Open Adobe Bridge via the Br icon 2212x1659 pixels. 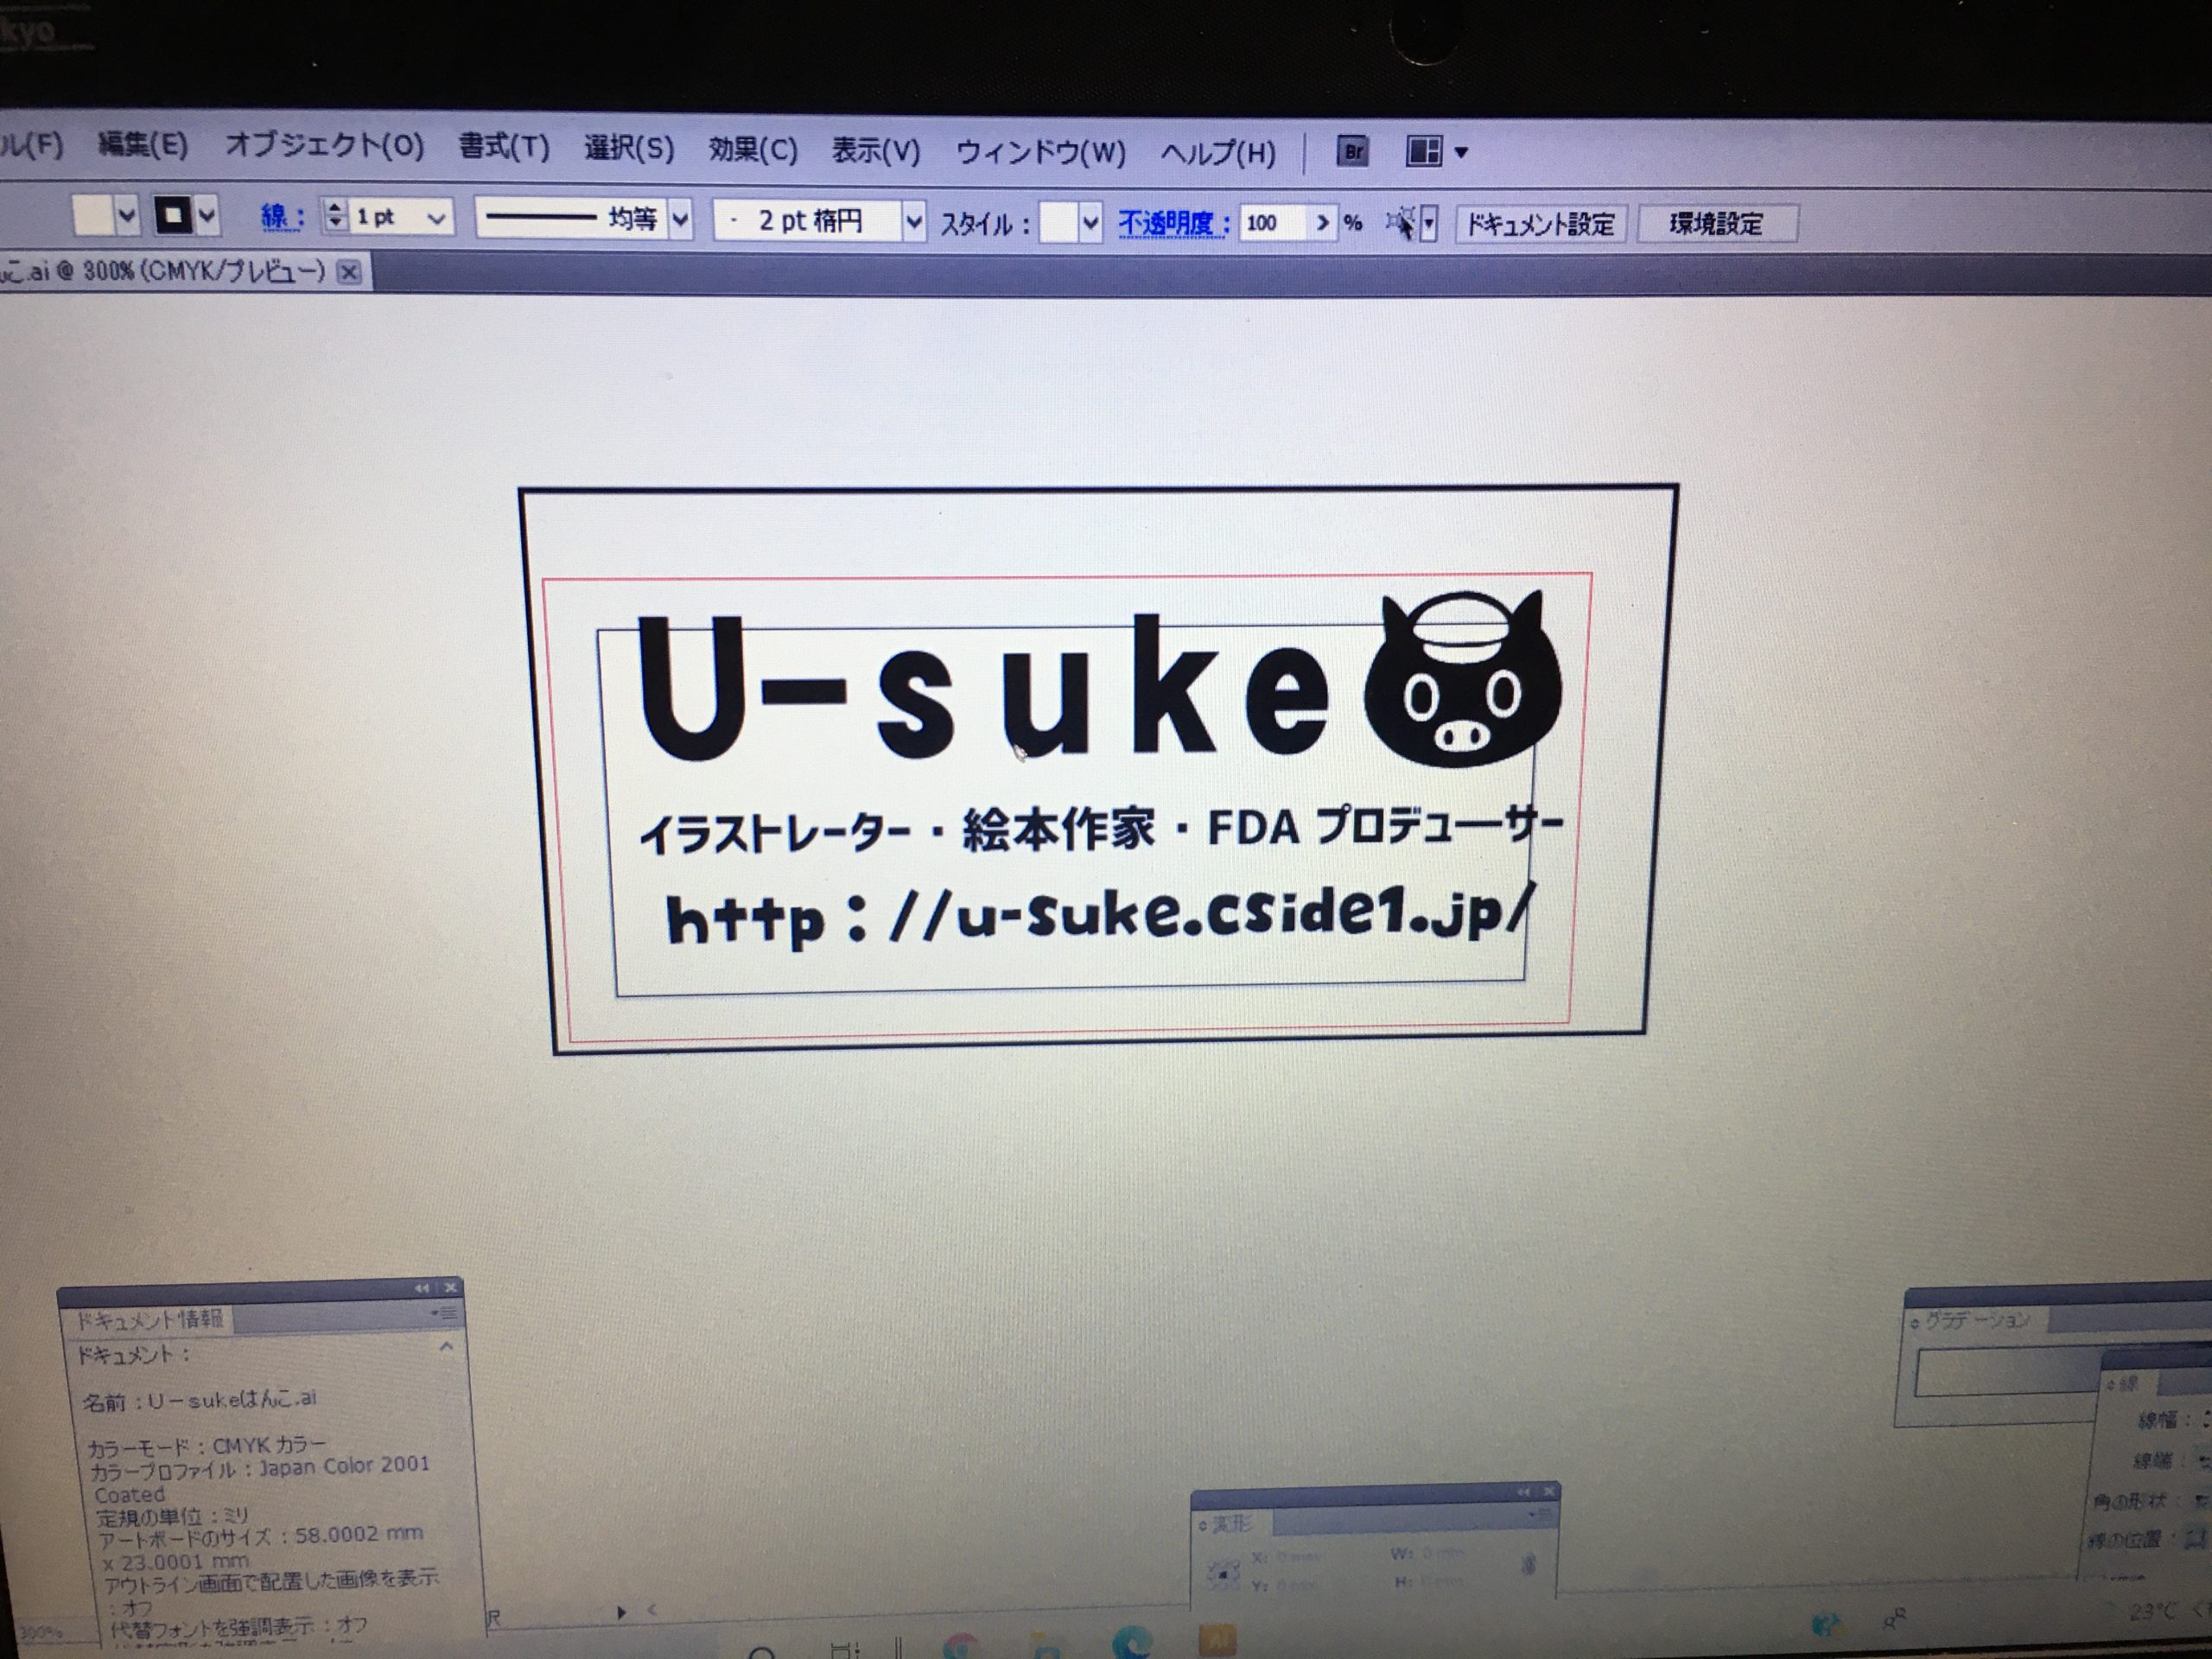[1353, 152]
